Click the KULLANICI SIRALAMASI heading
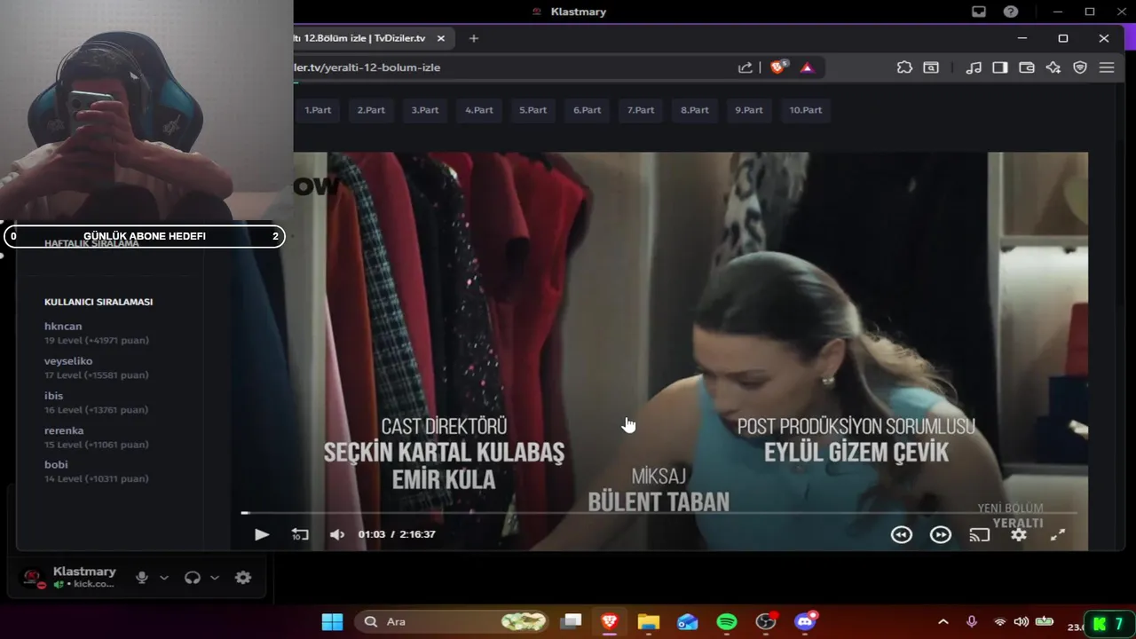 (99, 302)
